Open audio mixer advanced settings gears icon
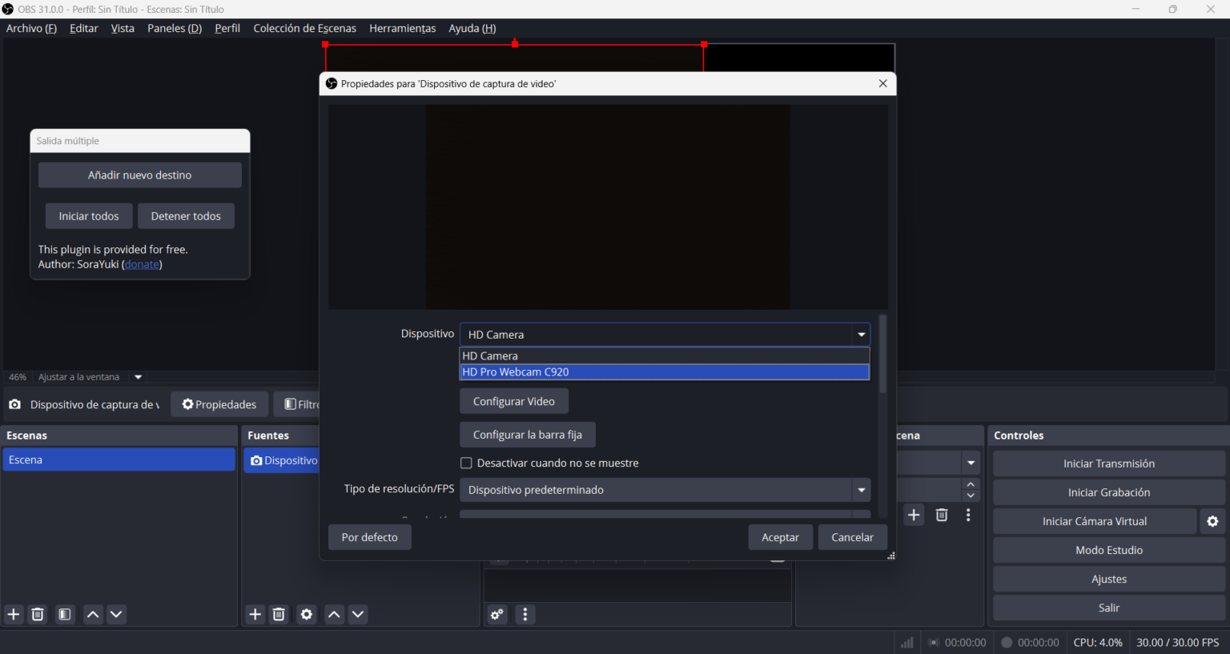This screenshot has width=1230, height=654. (x=497, y=614)
